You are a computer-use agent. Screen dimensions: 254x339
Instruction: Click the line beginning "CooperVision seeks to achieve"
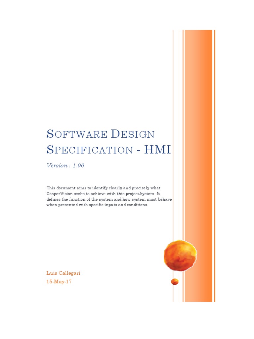pos(103,194)
